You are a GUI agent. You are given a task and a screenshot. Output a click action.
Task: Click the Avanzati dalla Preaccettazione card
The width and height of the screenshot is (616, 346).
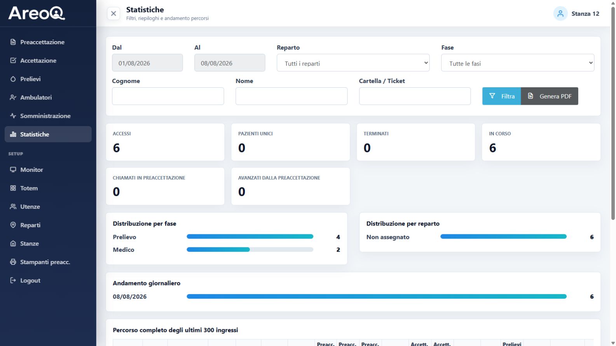click(x=291, y=186)
